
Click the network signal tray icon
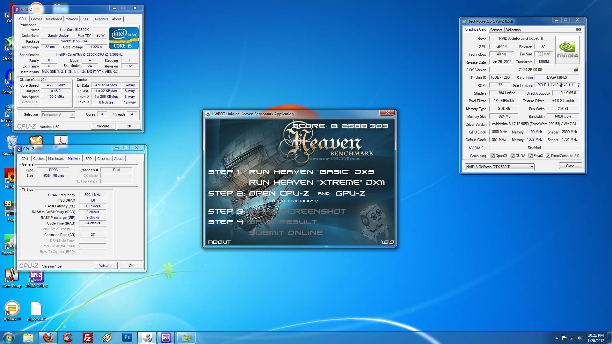572,338
